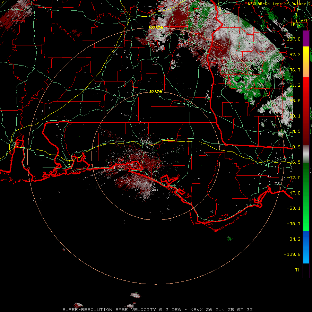This screenshot has height=312, width=312.
Task: Click the 76.7 legend value
Action: pos(295,70)
